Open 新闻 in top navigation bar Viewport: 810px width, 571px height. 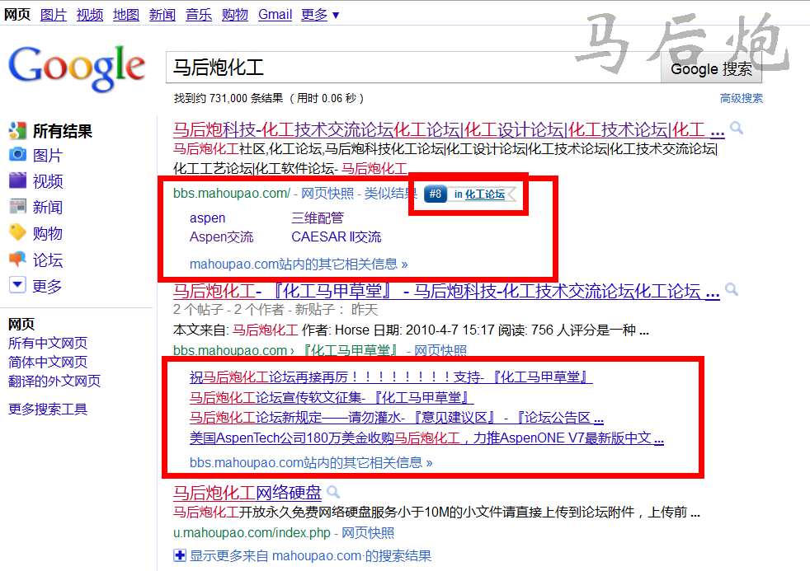point(162,15)
